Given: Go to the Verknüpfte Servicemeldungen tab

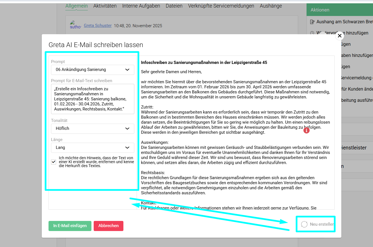Looking at the screenshot, I should pos(221,6).
